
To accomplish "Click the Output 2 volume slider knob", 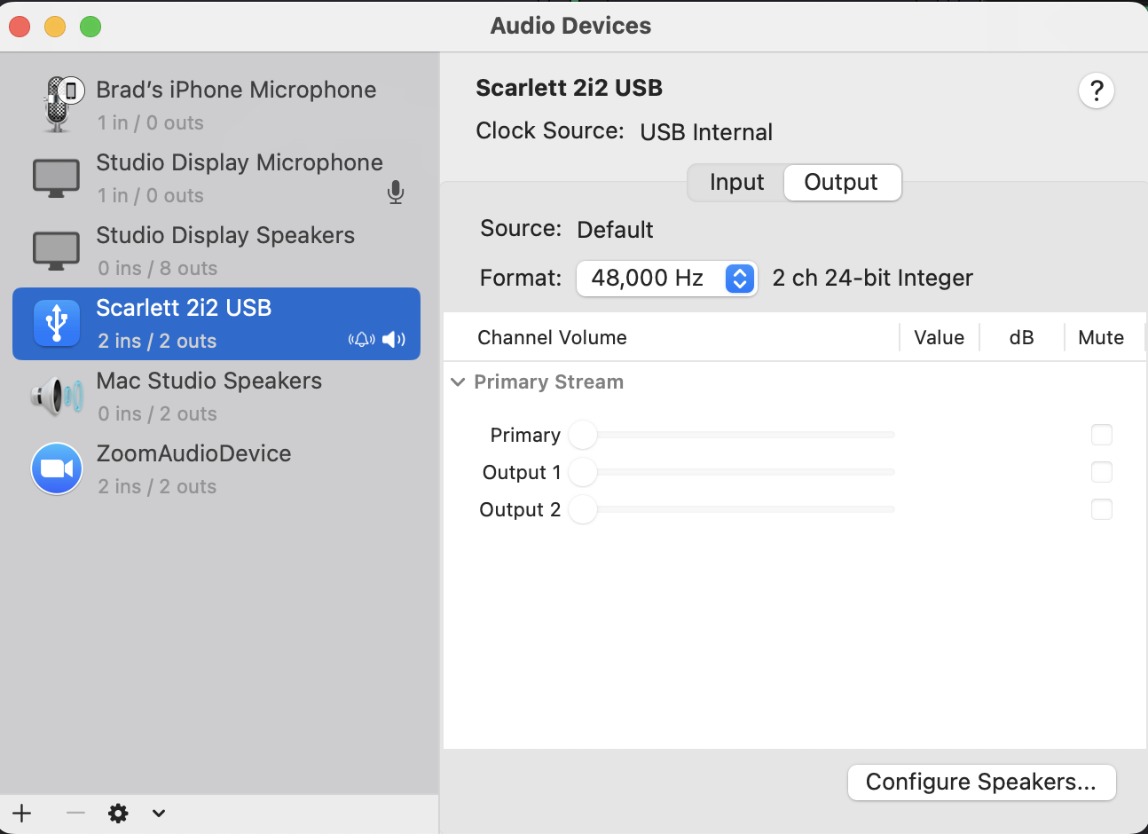I will (x=583, y=509).
